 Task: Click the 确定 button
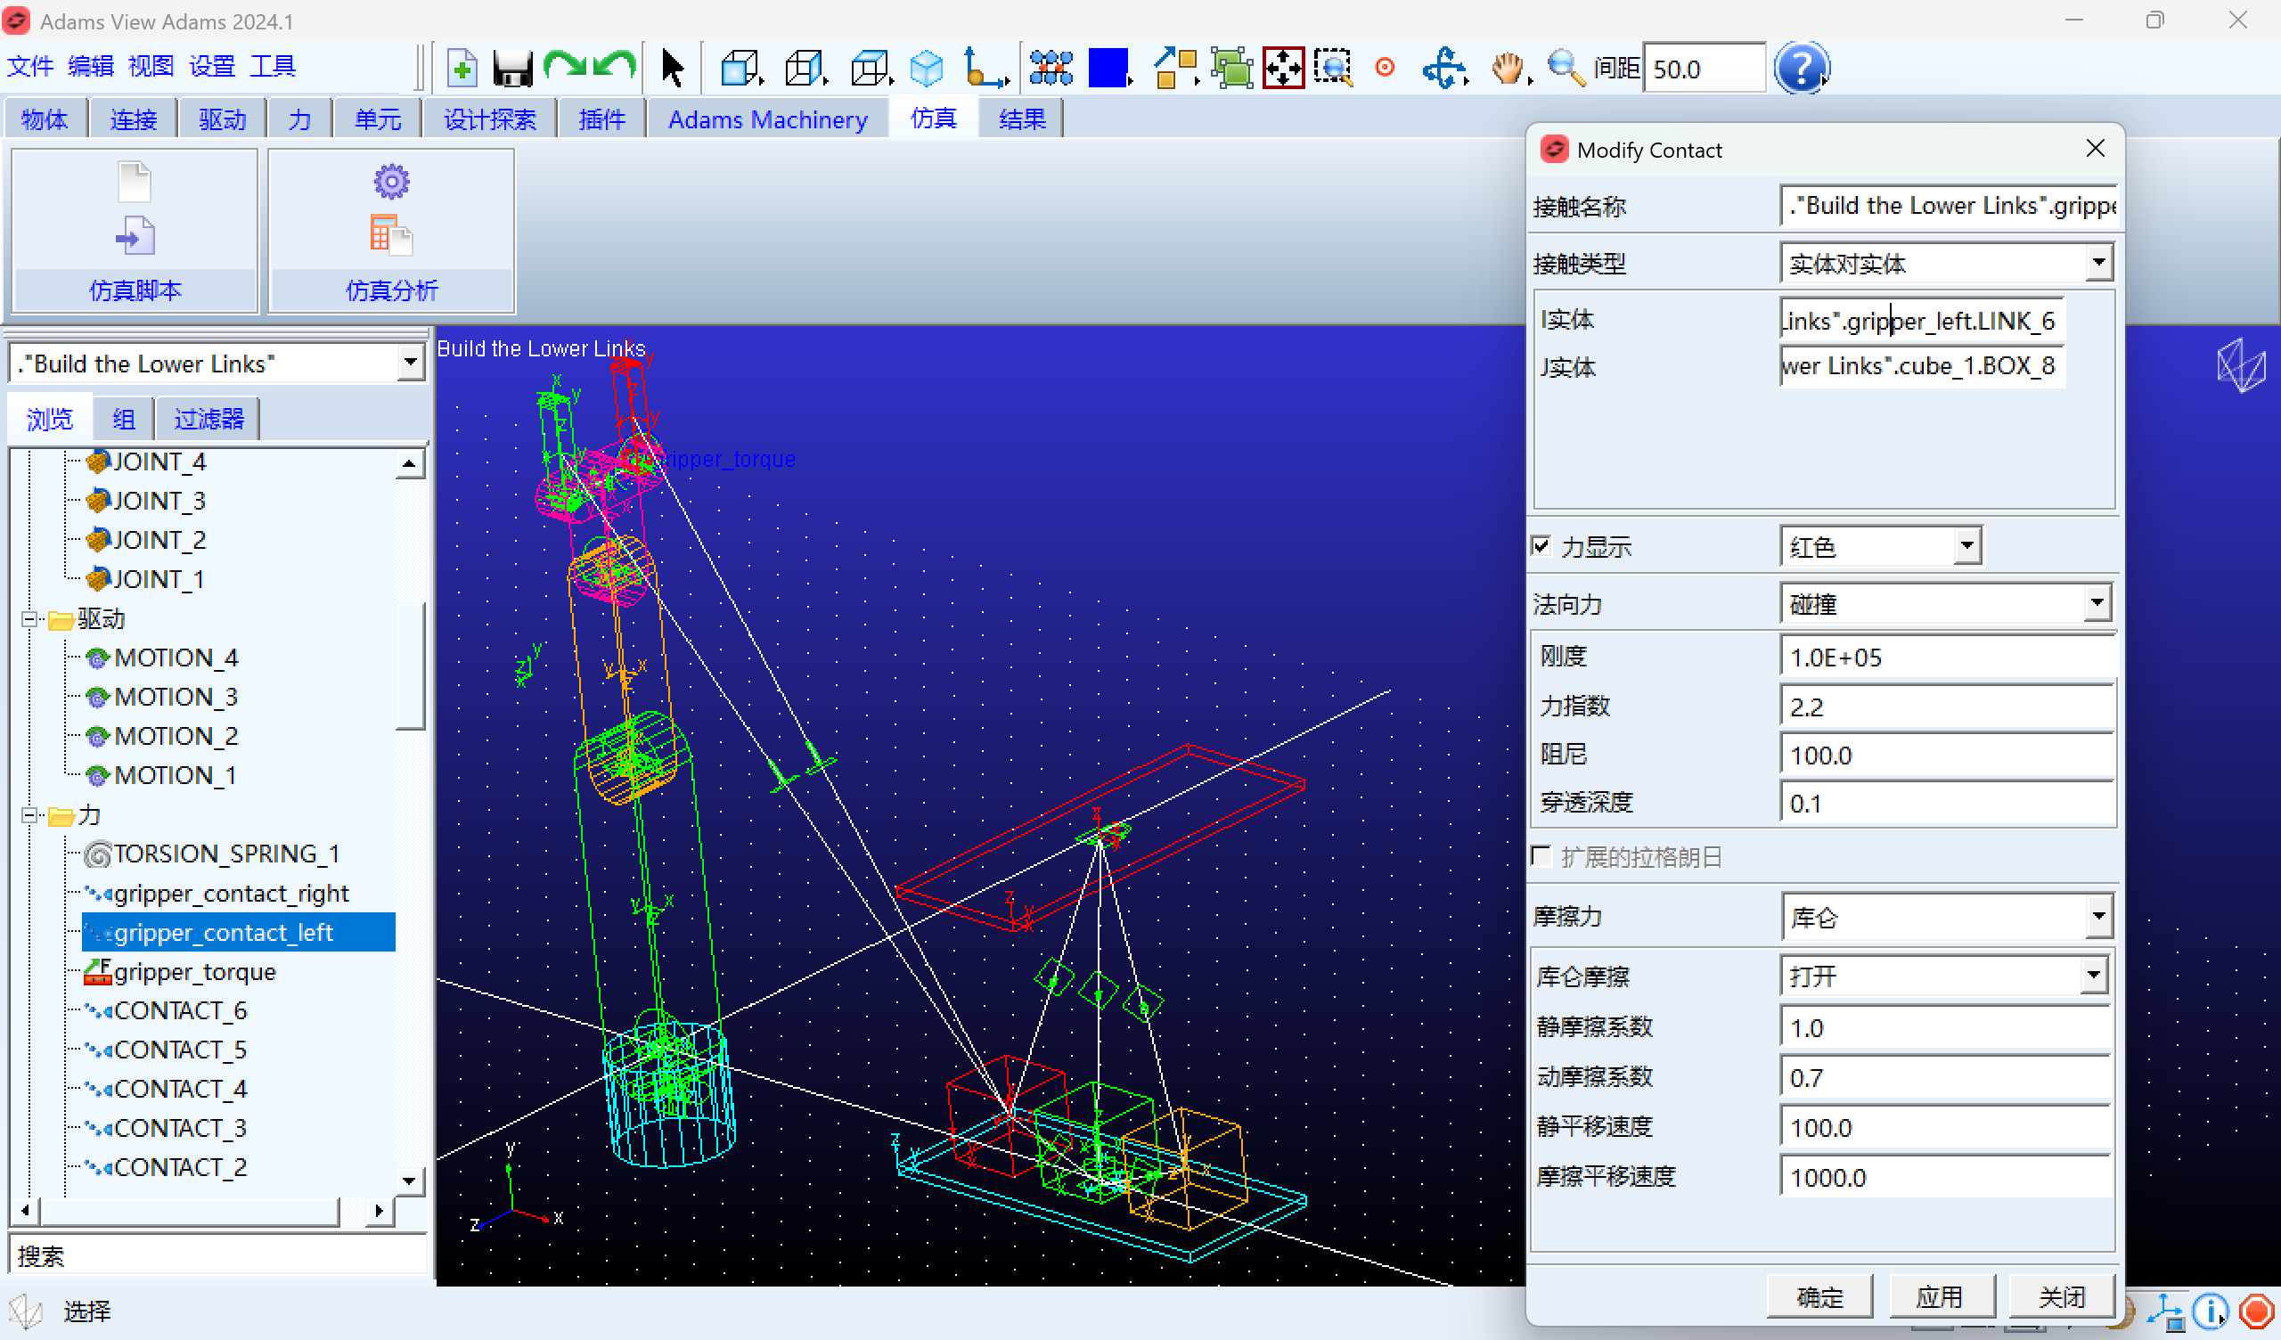[x=1819, y=1296]
